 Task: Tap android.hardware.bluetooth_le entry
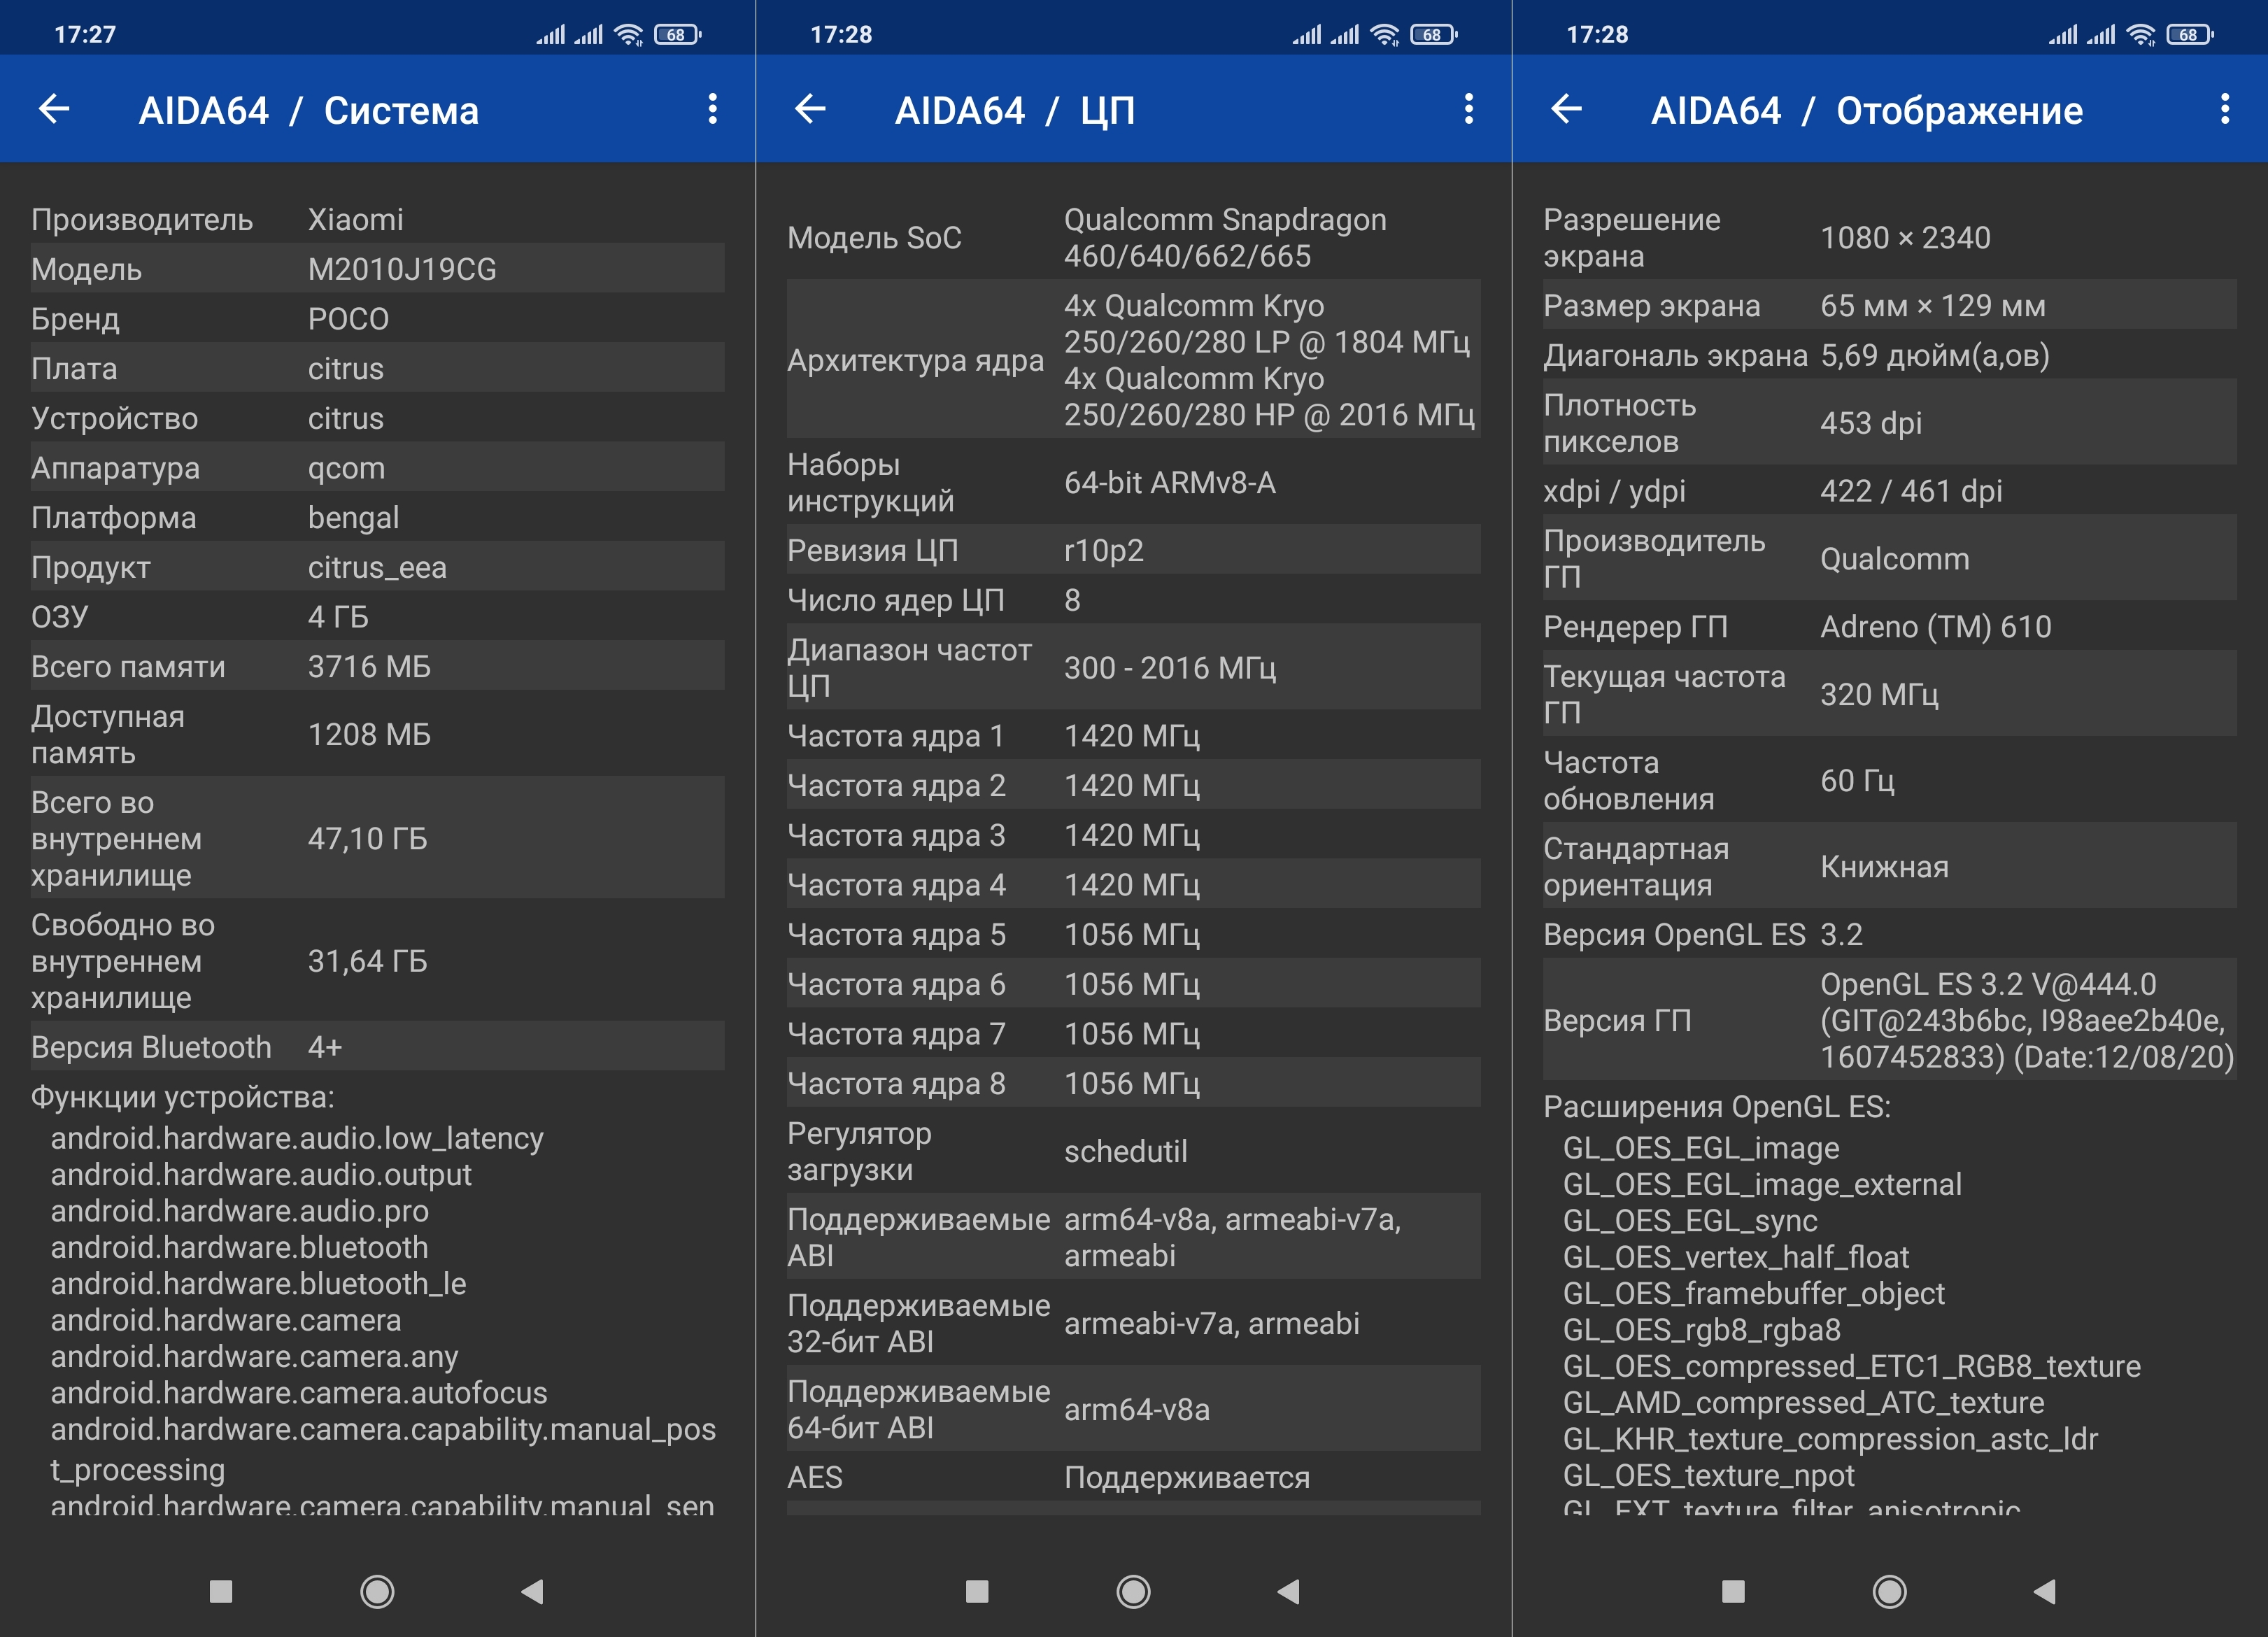[258, 1283]
